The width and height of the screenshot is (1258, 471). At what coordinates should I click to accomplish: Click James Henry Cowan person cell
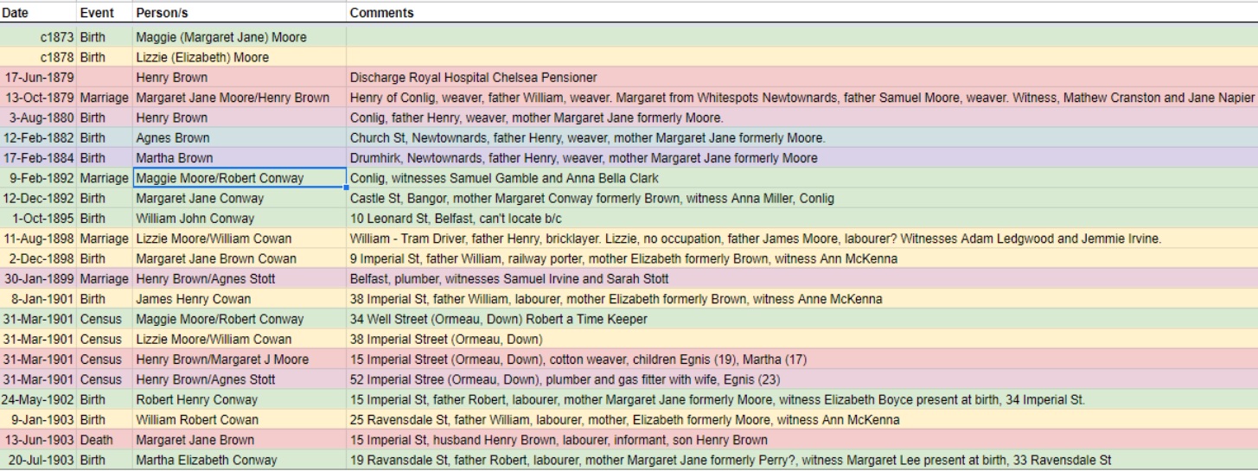[x=239, y=299]
